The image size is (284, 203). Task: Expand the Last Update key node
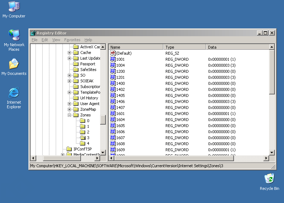[69, 58]
